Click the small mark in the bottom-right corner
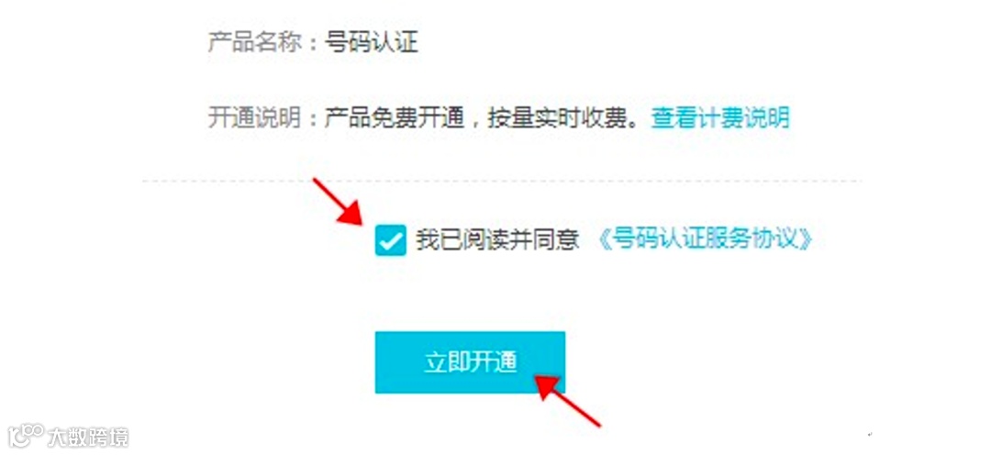This screenshot has width=991, height=455. (x=871, y=435)
